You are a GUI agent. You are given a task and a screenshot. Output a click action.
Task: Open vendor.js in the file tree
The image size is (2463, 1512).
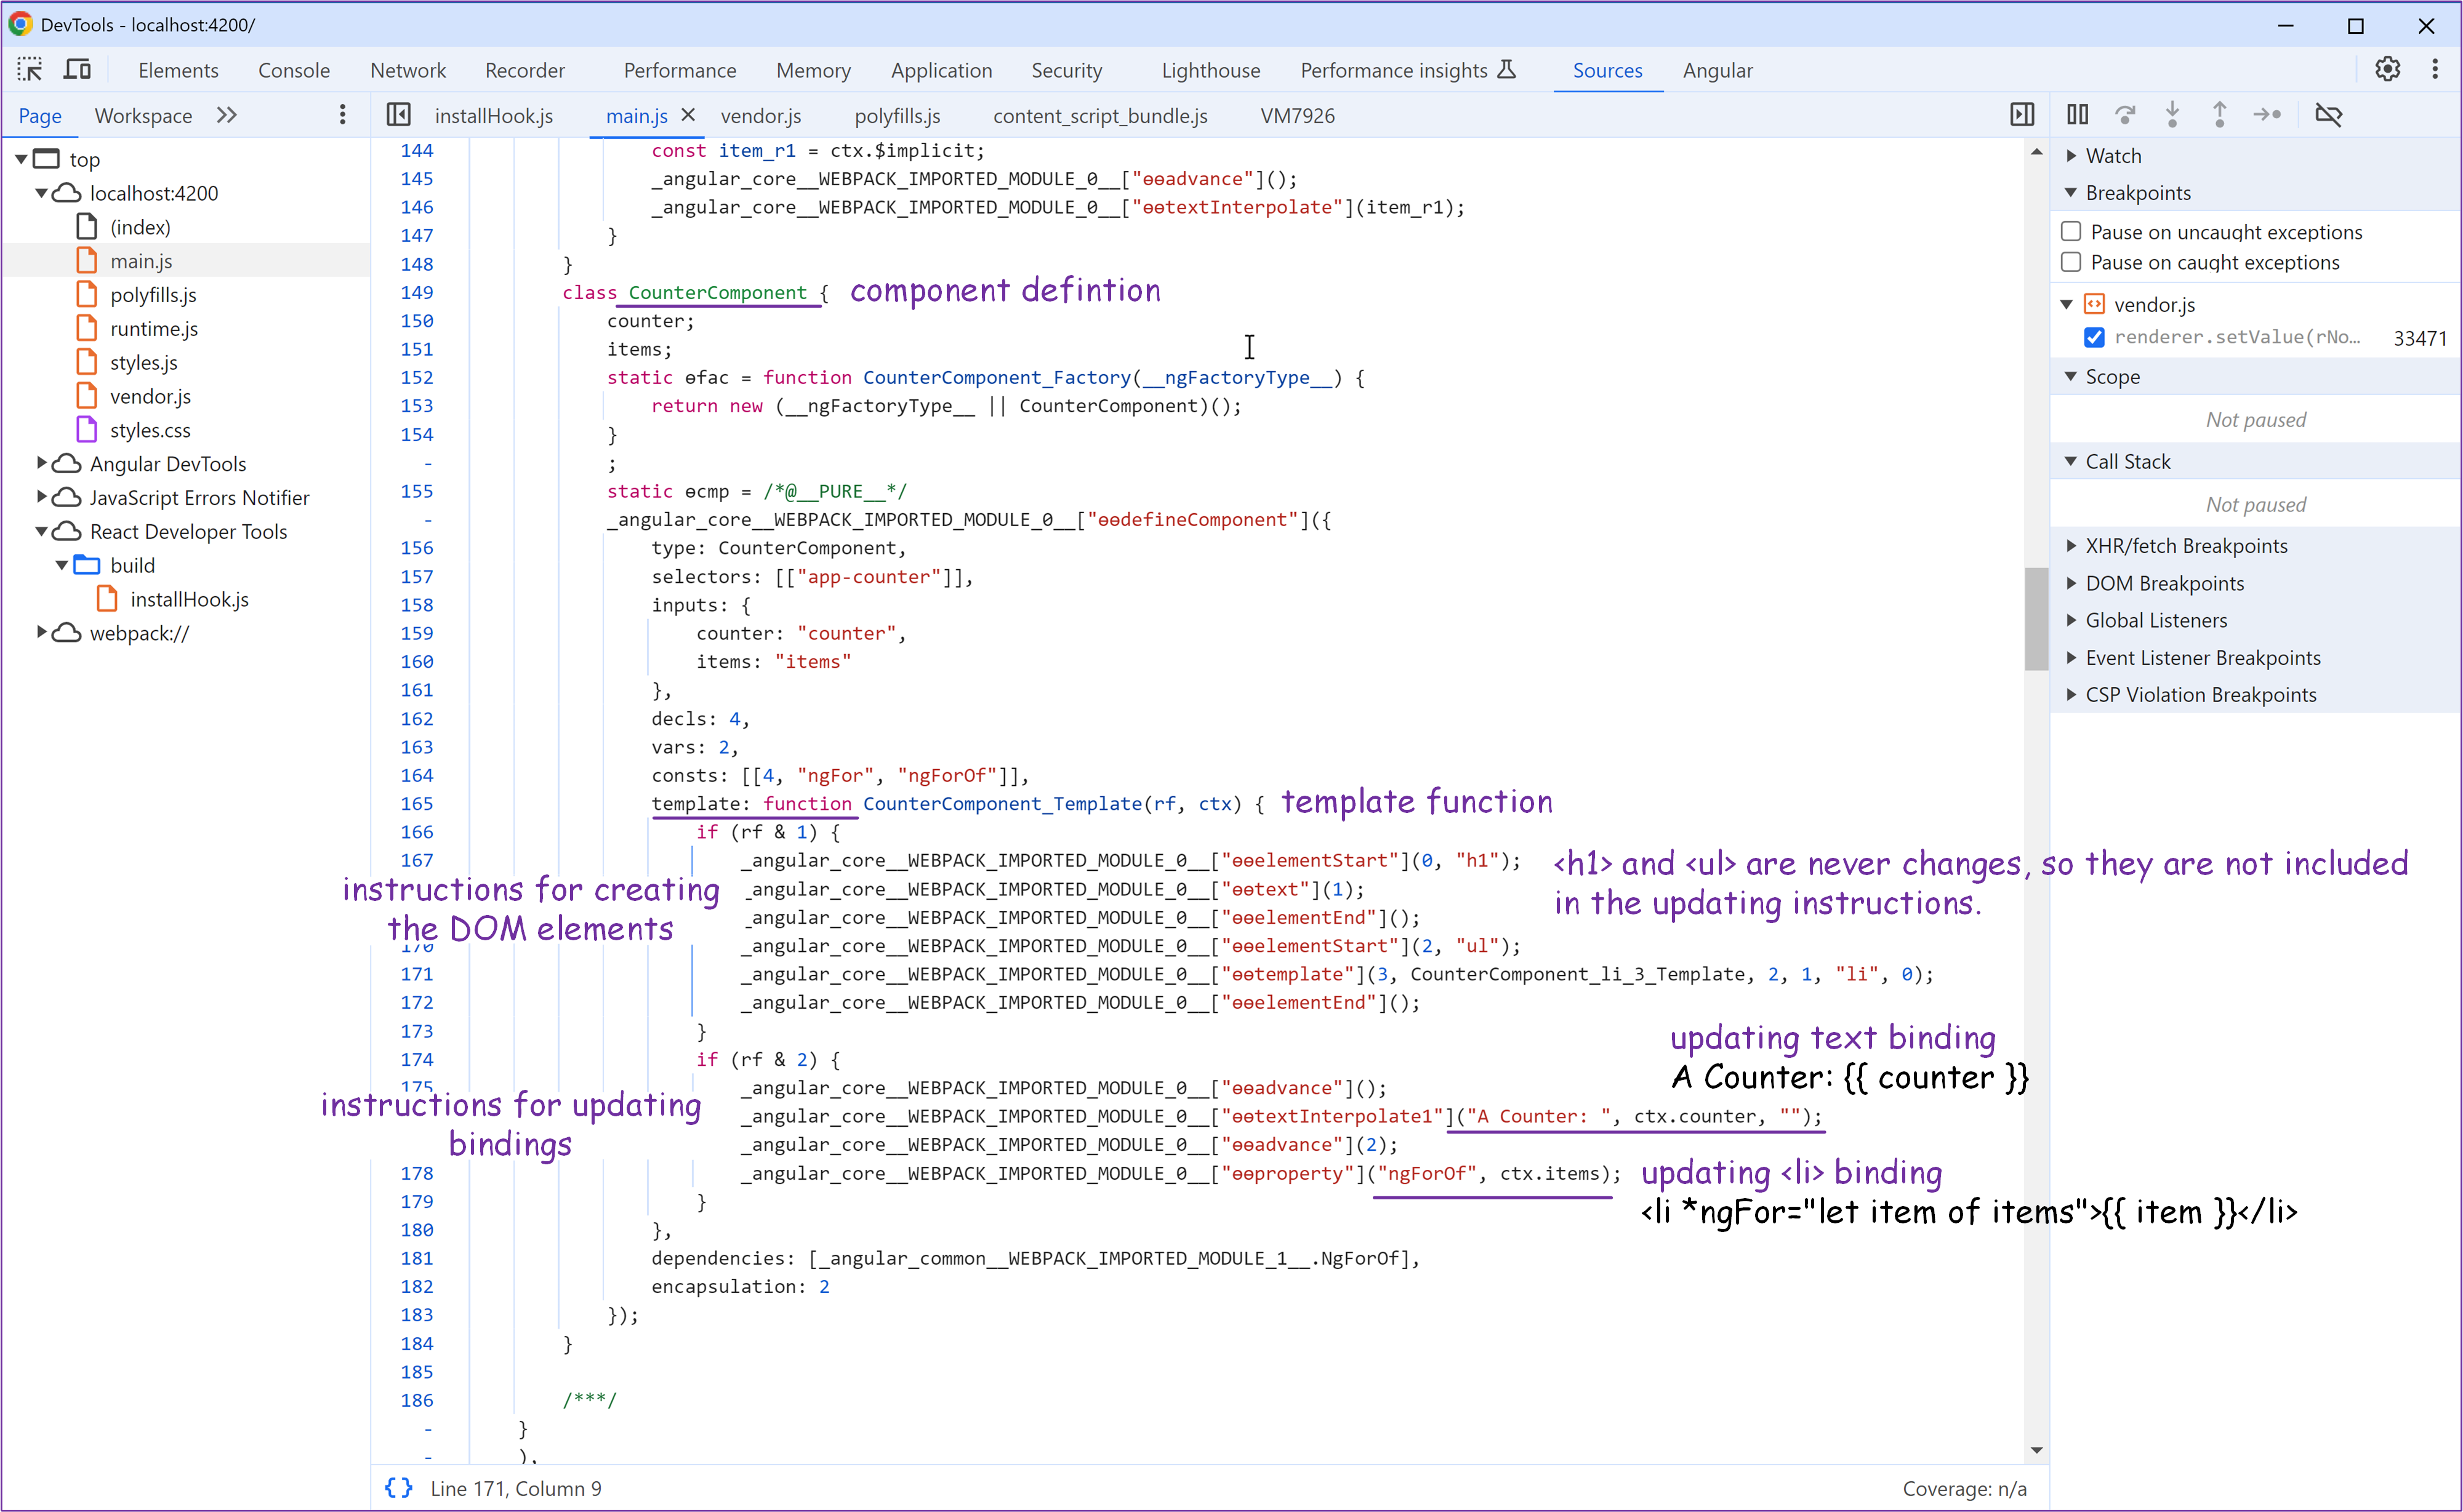point(150,396)
